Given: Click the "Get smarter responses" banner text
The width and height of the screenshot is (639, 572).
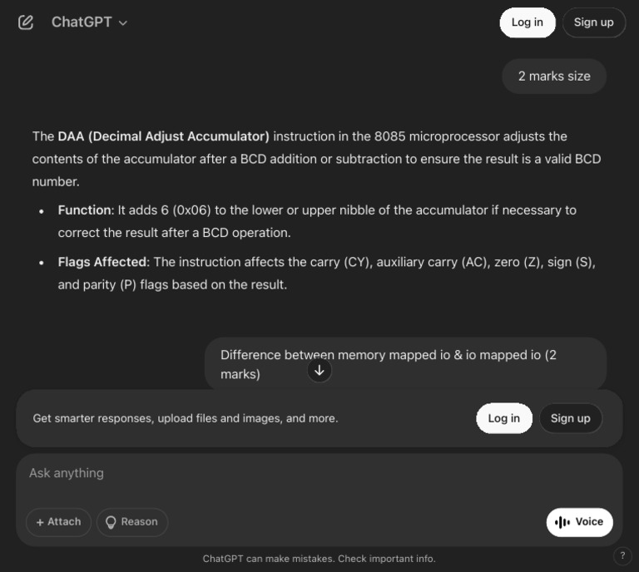Looking at the screenshot, I should 185,418.
